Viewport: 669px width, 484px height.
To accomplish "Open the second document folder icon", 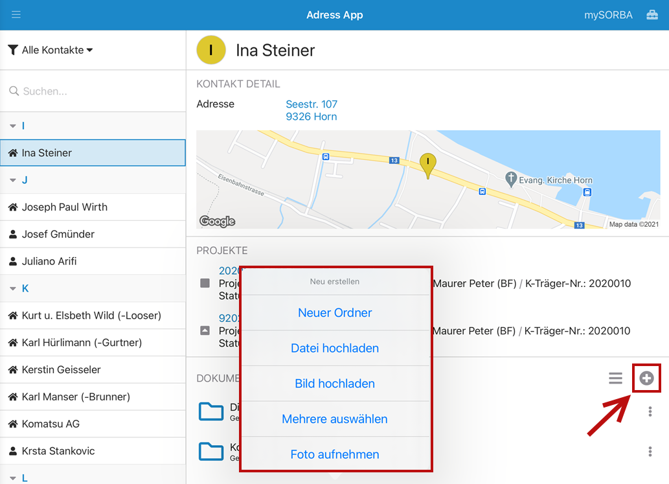I will coord(211,452).
